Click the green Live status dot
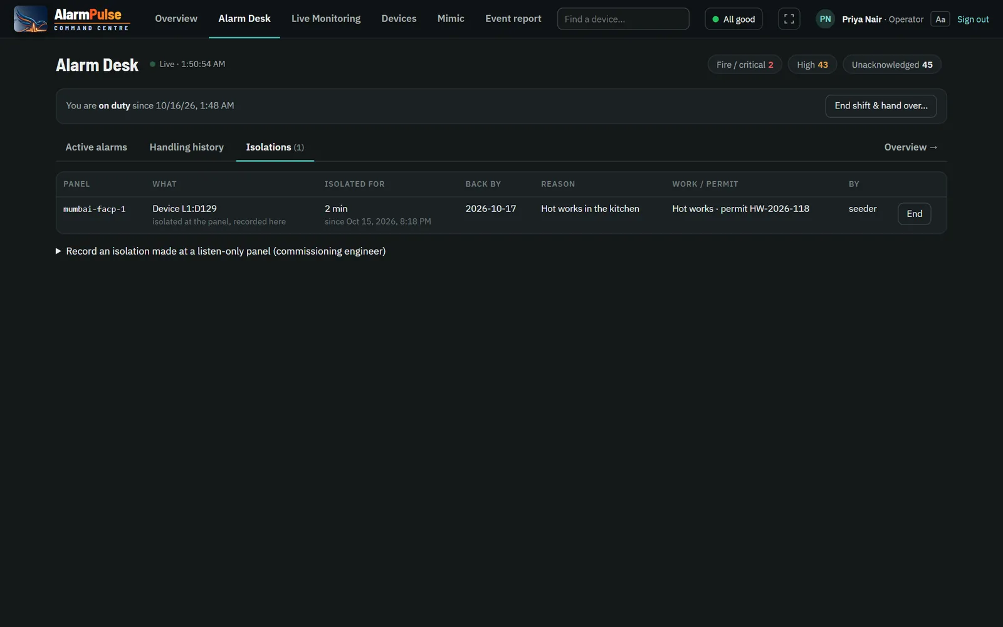 click(152, 64)
